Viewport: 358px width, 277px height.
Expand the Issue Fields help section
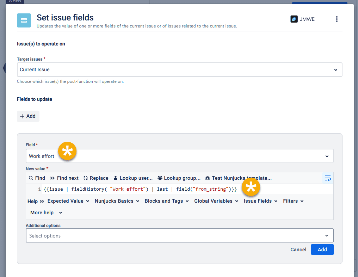(260, 201)
